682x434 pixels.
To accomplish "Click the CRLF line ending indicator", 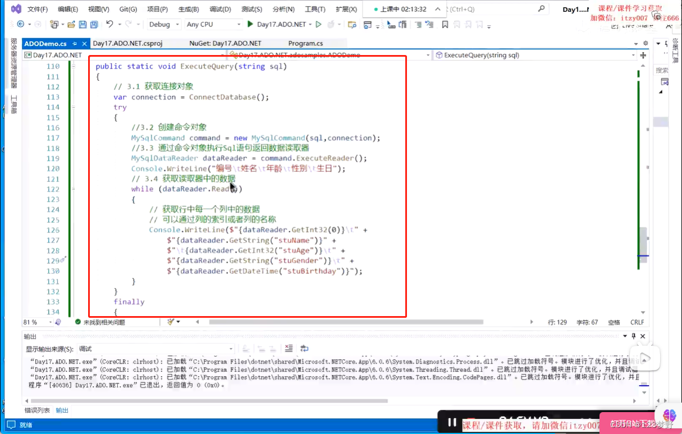I will [637, 322].
